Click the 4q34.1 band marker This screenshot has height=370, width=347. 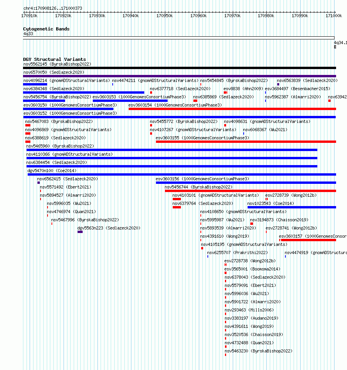pyautogui.click(x=335, y=47)
